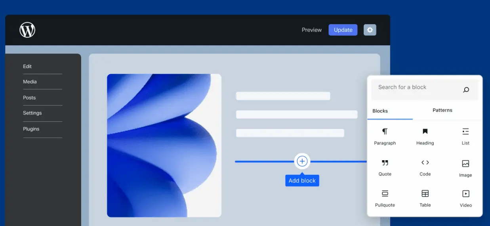This screenshot has height=226, width=490.
Task: Select the blue abstract image thumbnail
Action: pos(164,146)
